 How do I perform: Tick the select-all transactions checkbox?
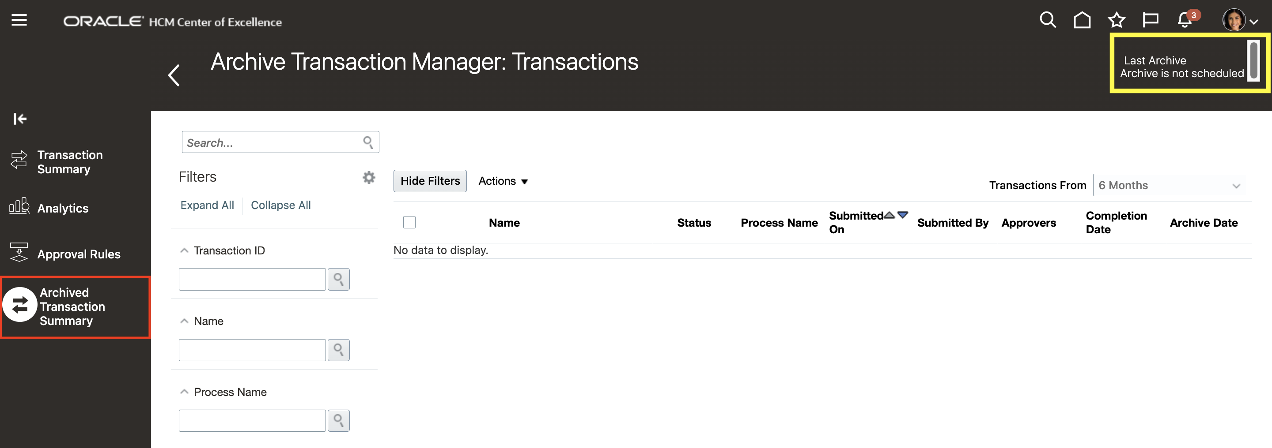(409, 222)
